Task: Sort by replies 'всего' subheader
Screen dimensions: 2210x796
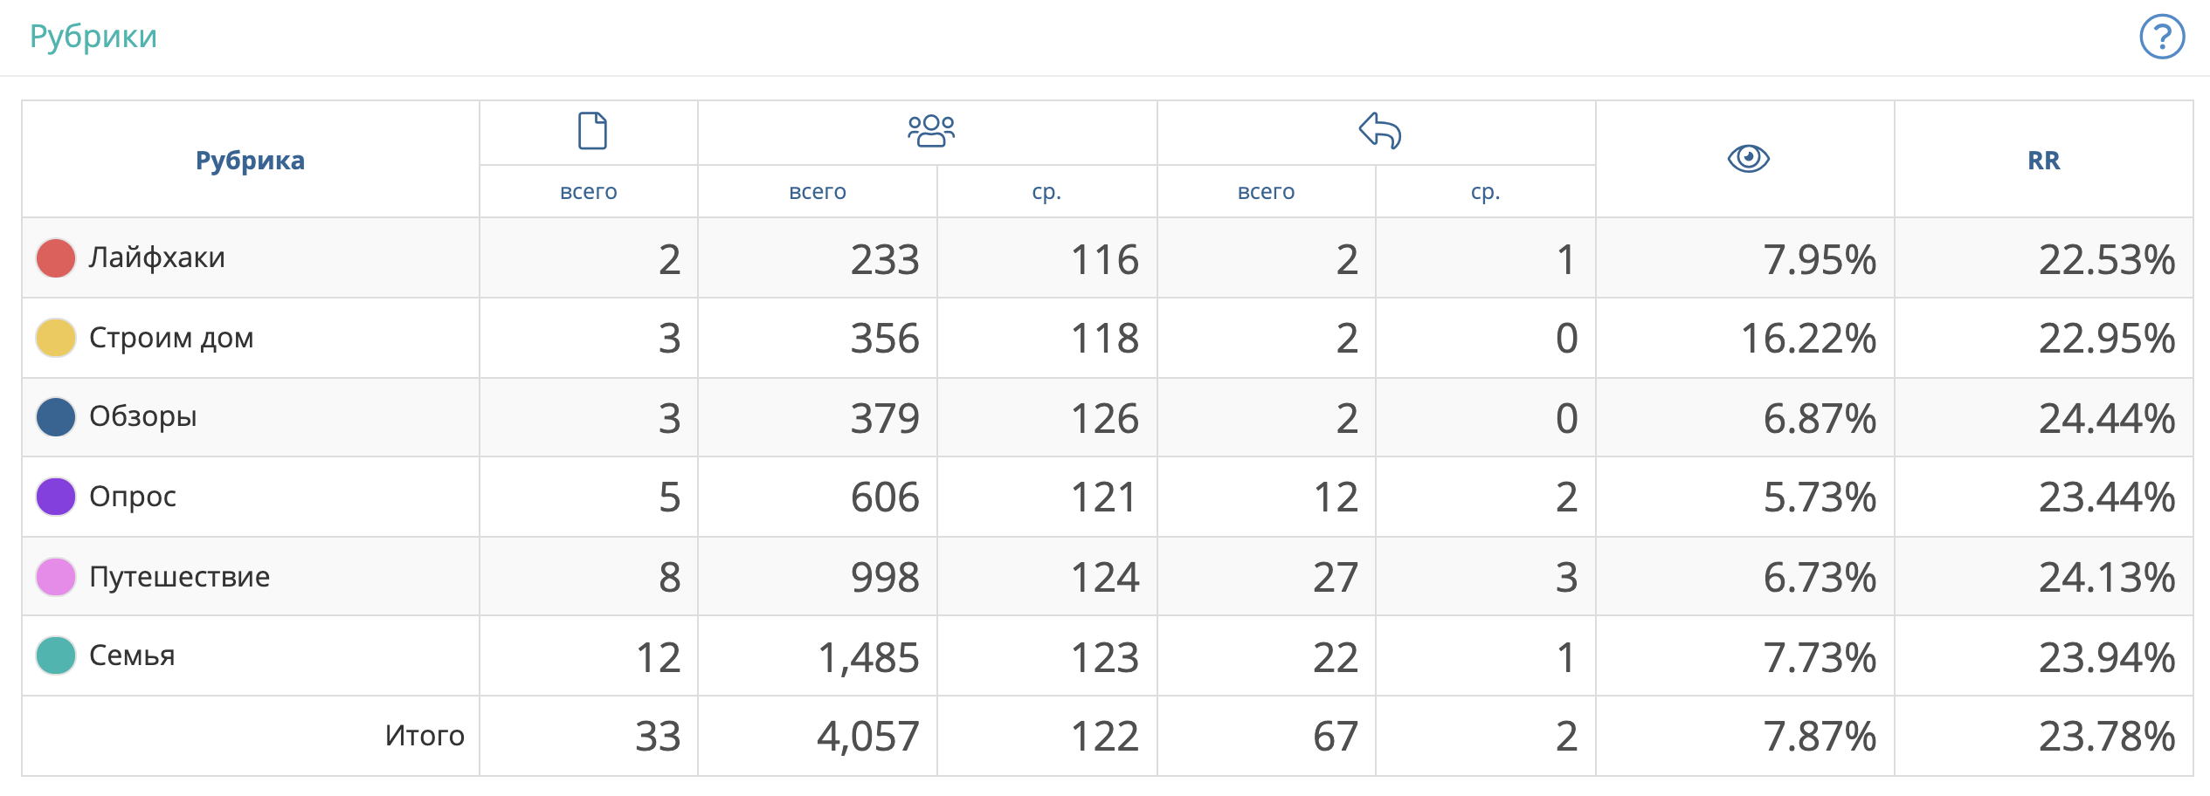Action: click(1266, 192)
